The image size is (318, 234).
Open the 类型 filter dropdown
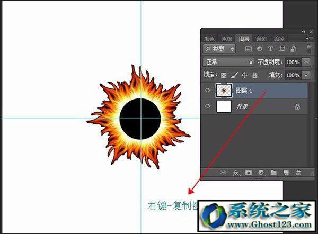point(219,49)
